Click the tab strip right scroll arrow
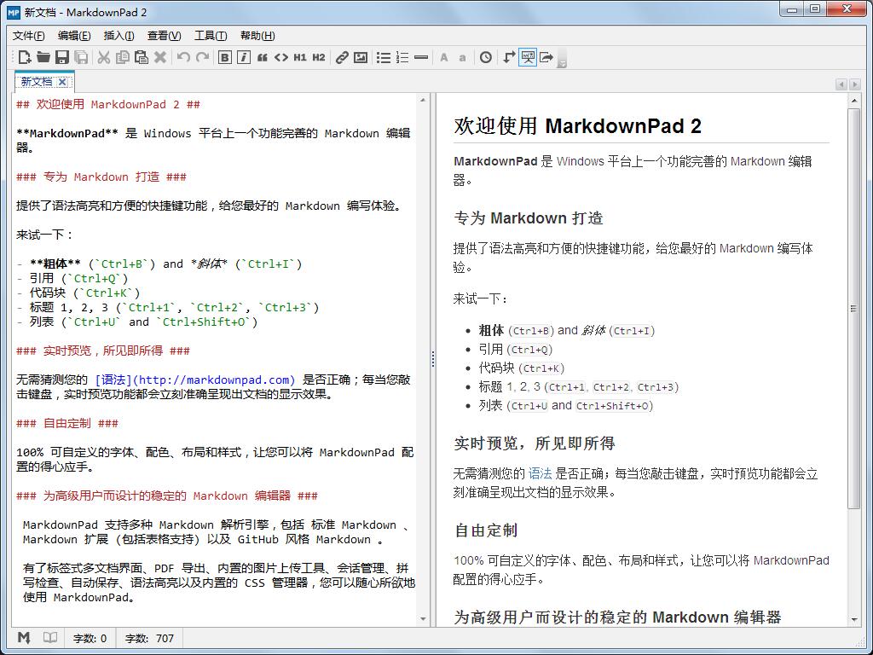The image size is (873, 655). click(854, 84)
